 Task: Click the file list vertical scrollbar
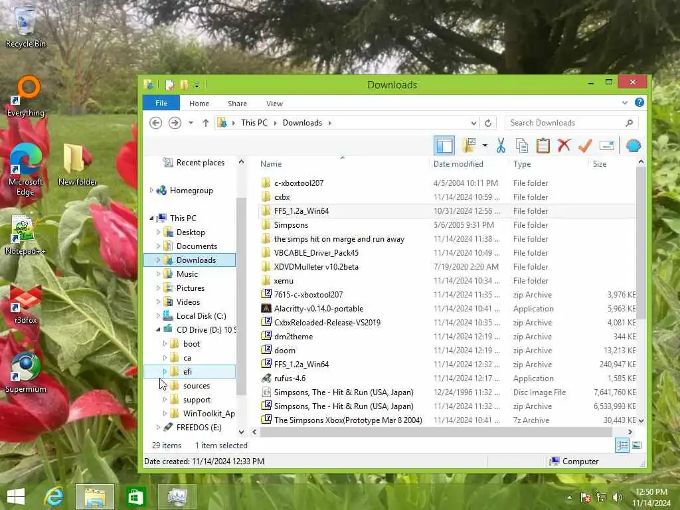641,243
